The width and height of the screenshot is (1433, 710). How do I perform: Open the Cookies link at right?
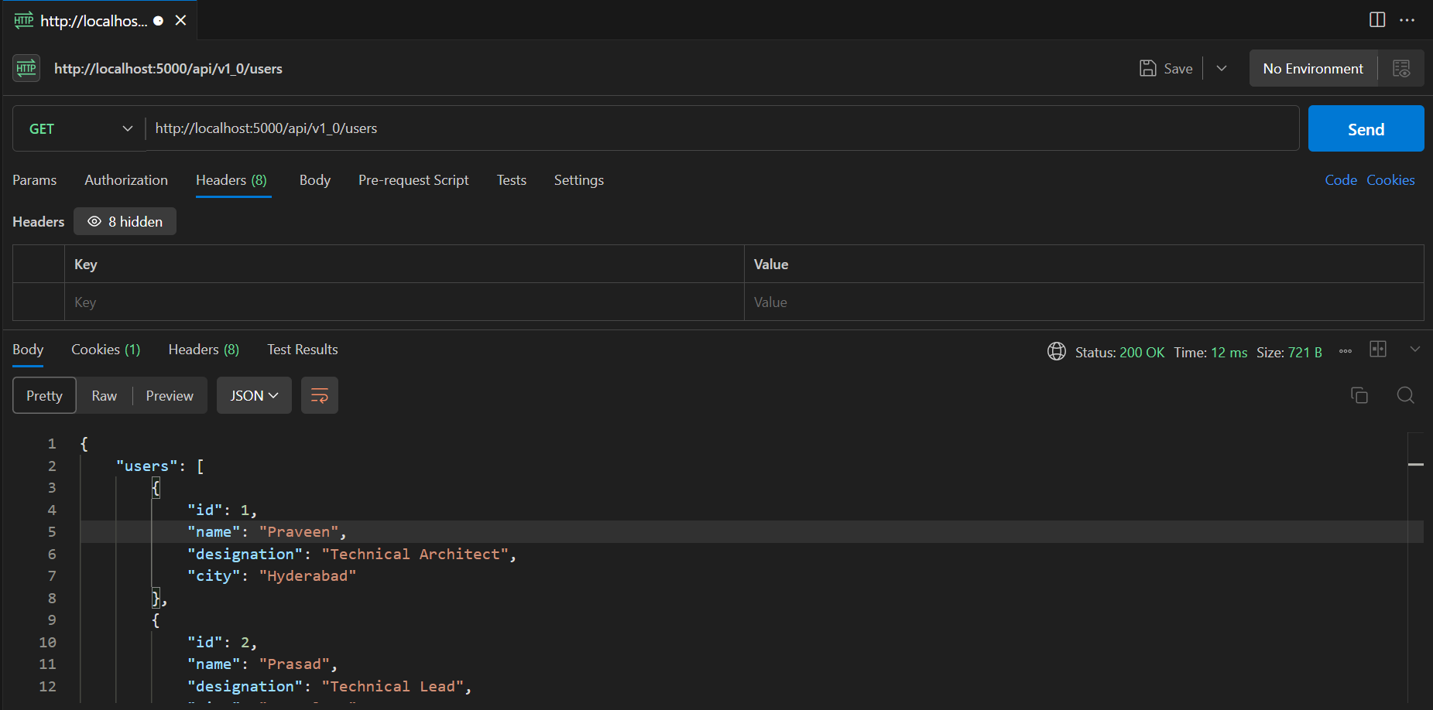1390,180
